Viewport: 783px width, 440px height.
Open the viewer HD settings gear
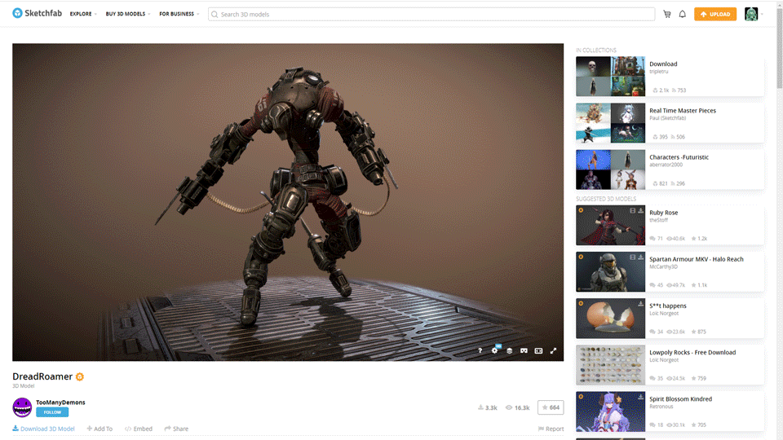pyautogui.click(x=495, y=350)
